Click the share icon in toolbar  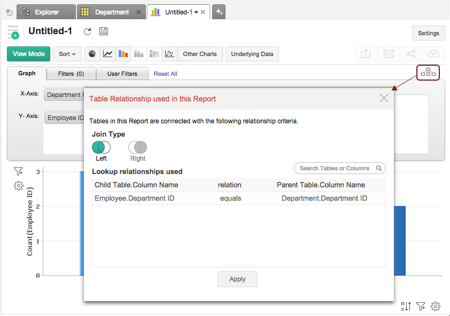[x=410, y=54]
